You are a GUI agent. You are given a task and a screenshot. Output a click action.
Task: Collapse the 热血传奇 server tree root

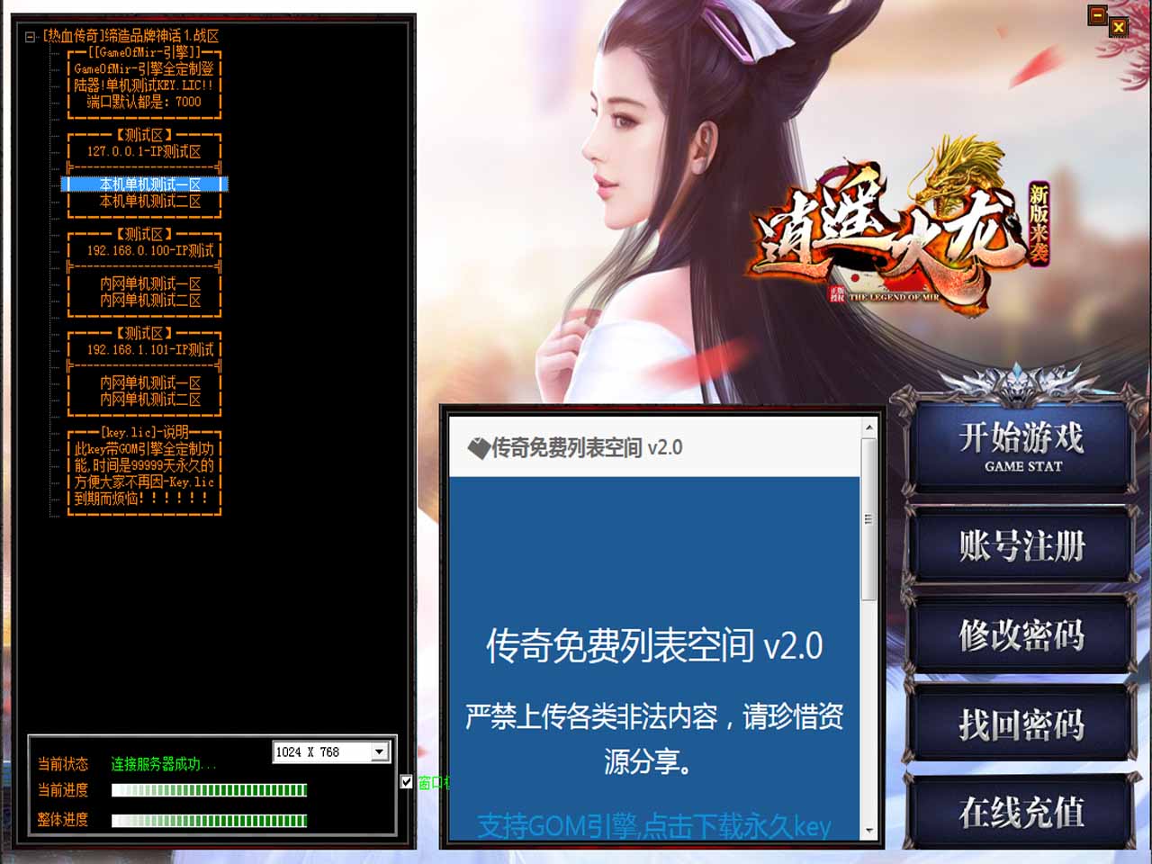pos(31,37)
